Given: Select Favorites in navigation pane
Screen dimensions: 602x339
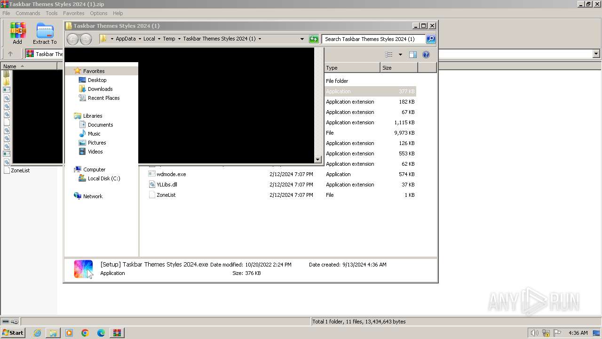Looking at the screenshot, I should coord(94,71).
